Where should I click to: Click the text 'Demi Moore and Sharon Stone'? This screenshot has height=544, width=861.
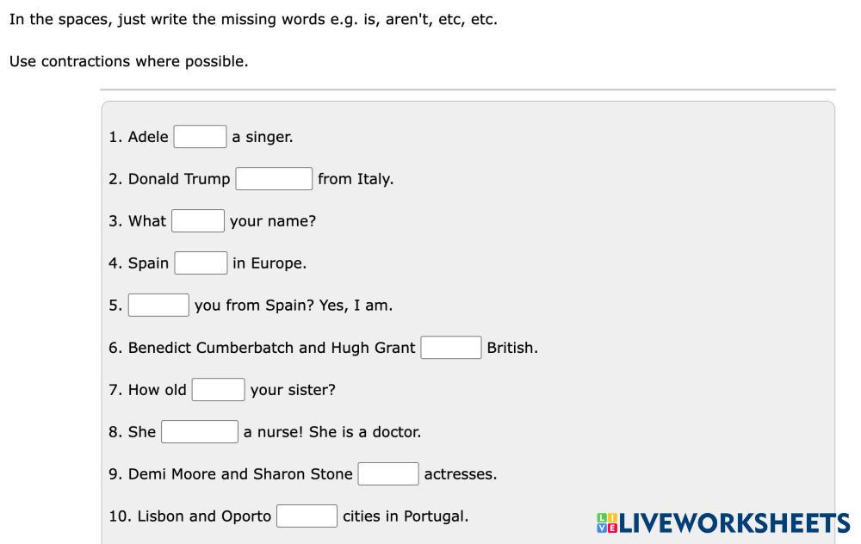click(240, 474)
